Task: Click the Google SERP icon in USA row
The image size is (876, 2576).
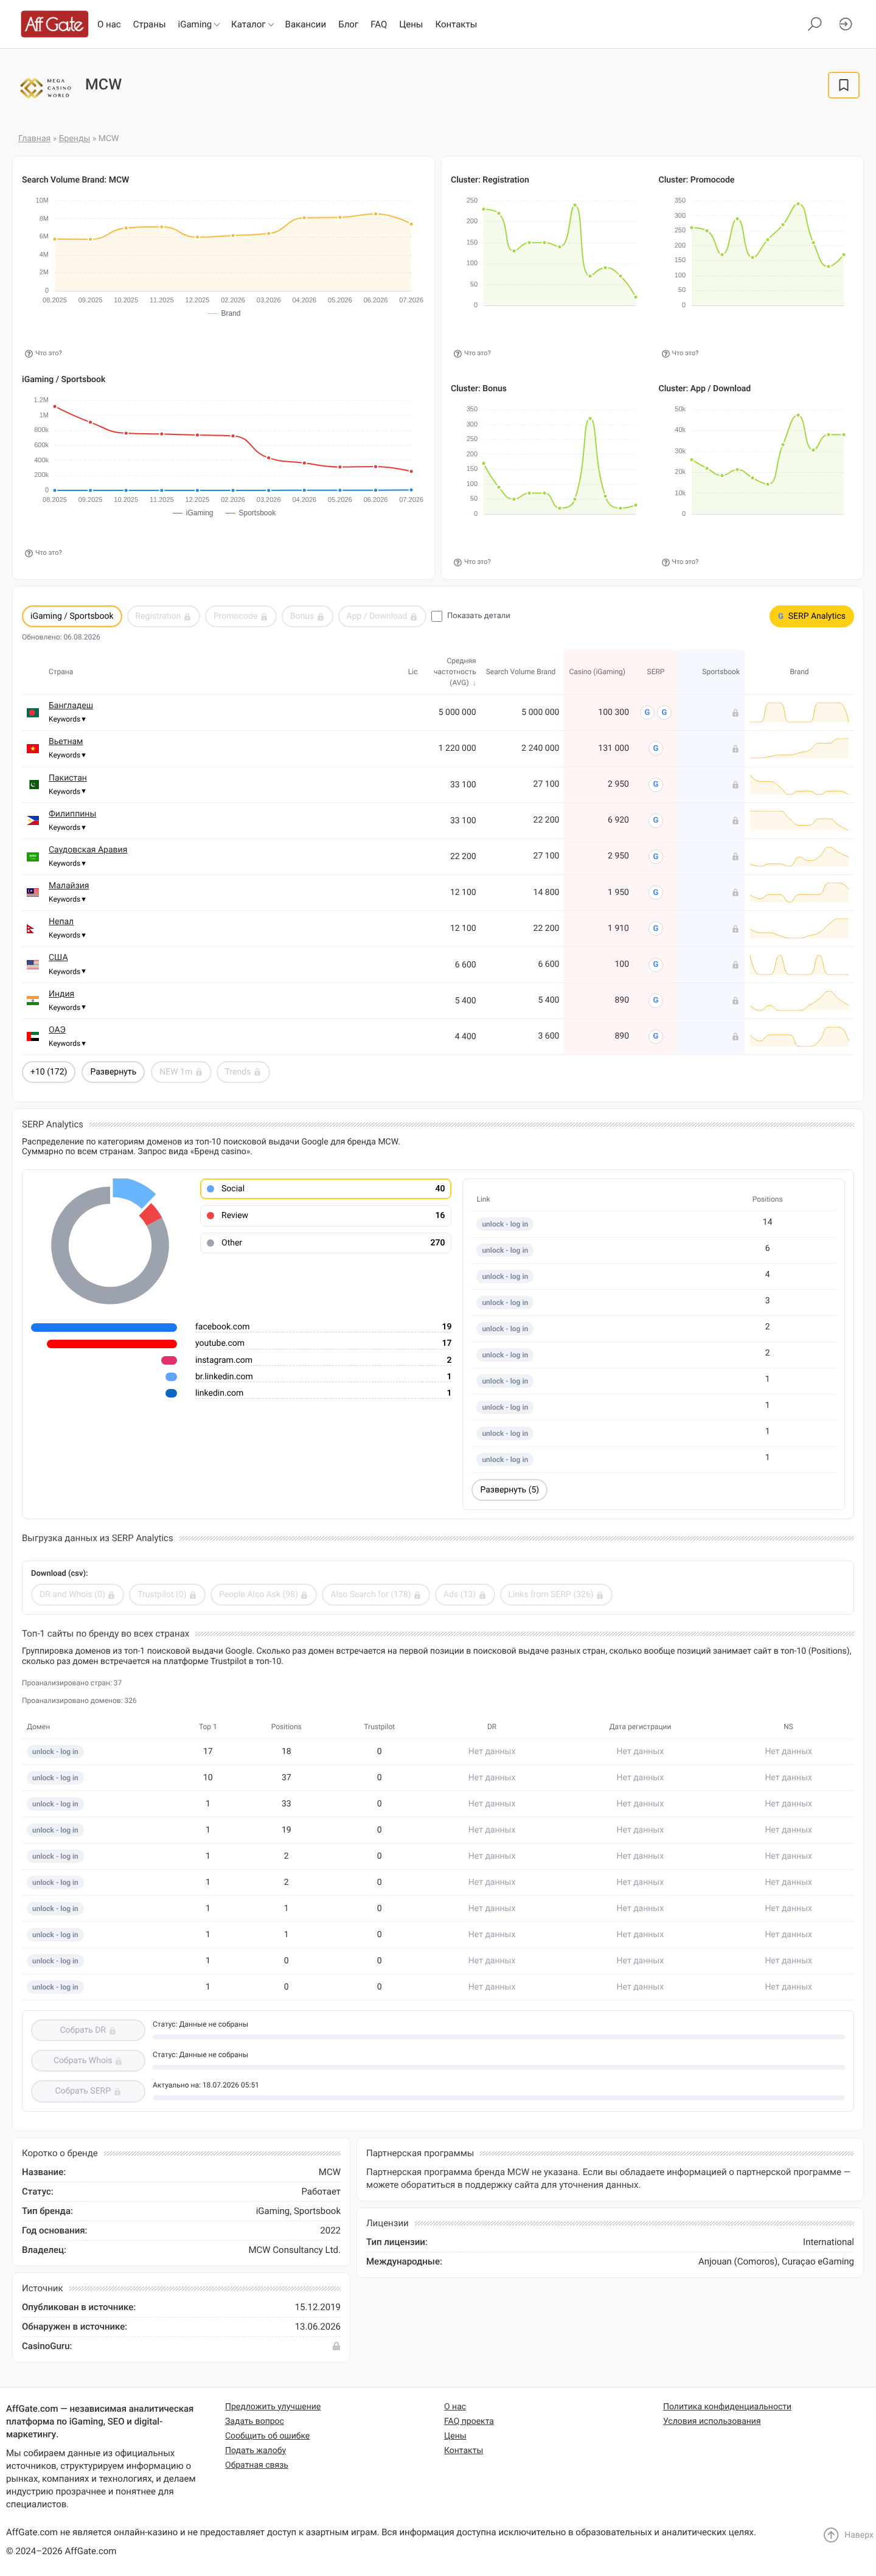Action: 655,964
